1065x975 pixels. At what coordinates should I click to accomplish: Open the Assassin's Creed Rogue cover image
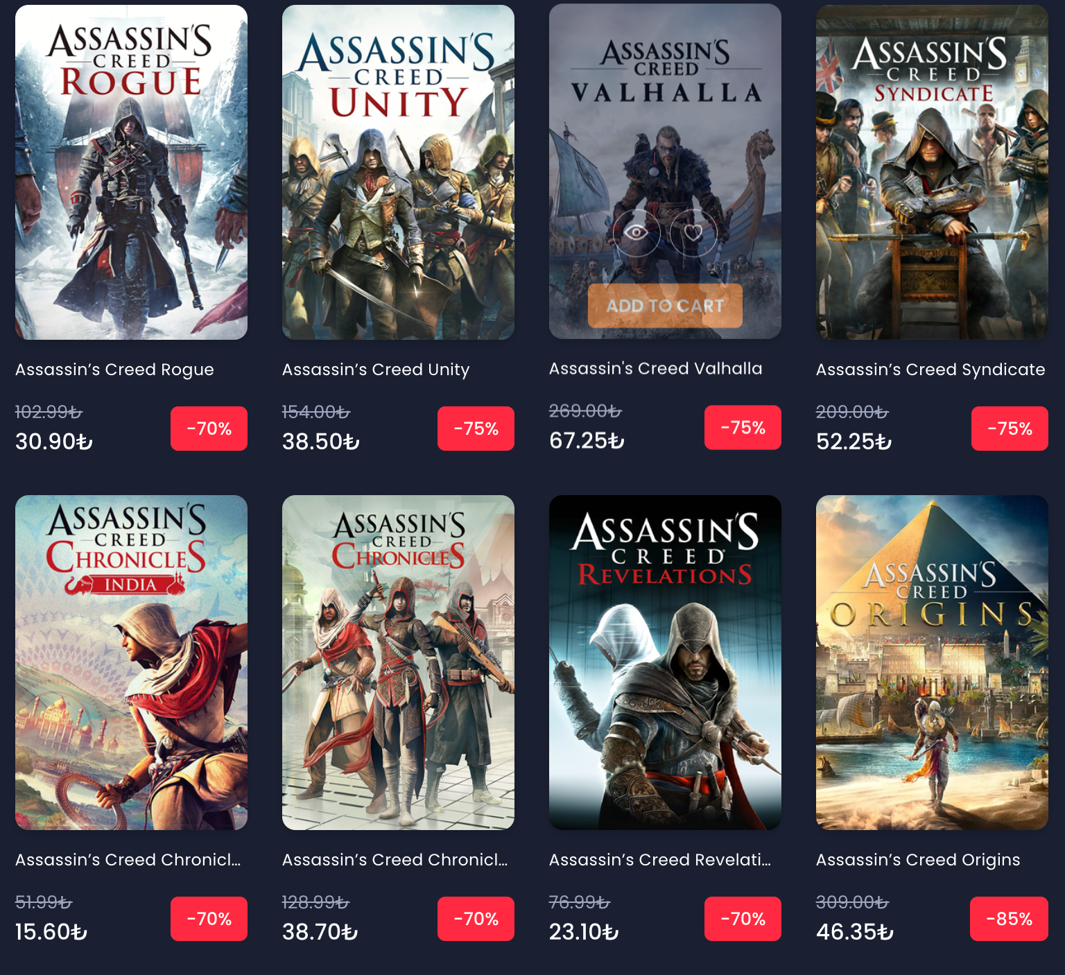coord(131,173)
